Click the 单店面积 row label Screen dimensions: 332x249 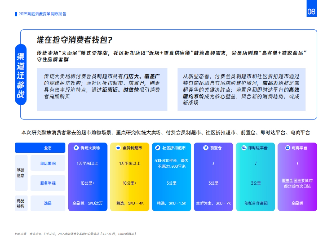pos(48,163)
